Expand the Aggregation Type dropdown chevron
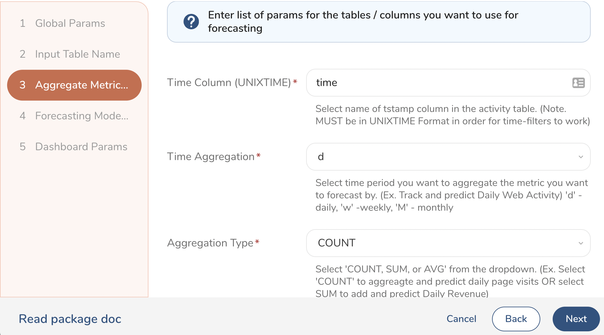 point(580,243)
